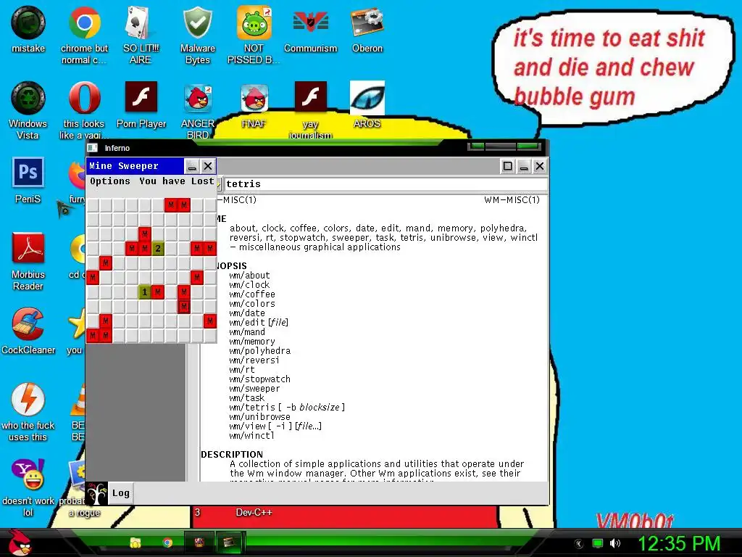Click the 'wm/tetris' synopsis line

(x=287, y=408)
